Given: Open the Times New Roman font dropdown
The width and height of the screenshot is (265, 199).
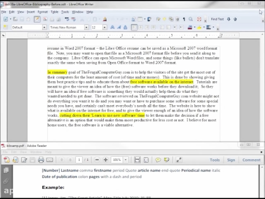Looking at the screenshot, I should coord(86,27).
